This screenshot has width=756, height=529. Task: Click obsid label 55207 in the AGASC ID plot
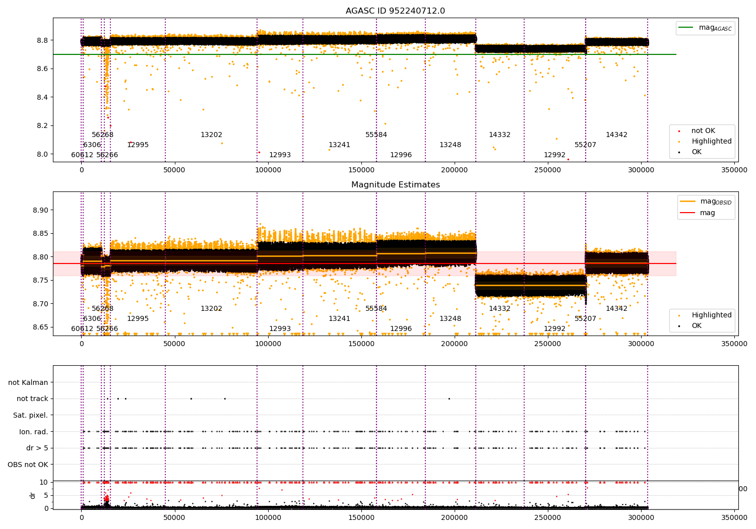point(586,145)
